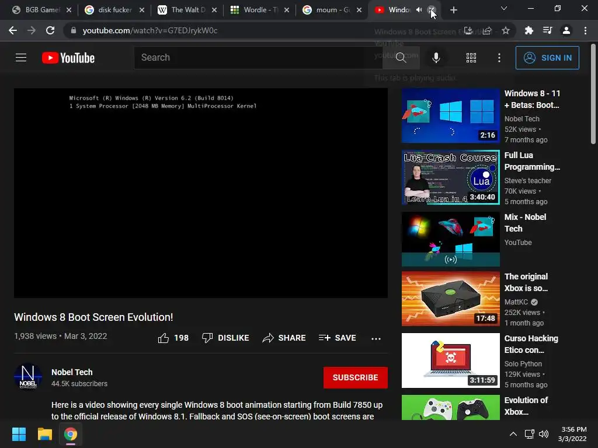Screen dimensions: 598x448
Task: Focus the YouTube search box
Action: pos(258,58)
